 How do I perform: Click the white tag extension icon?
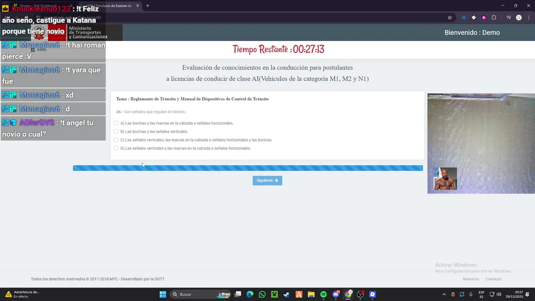(x=474, y=18)
